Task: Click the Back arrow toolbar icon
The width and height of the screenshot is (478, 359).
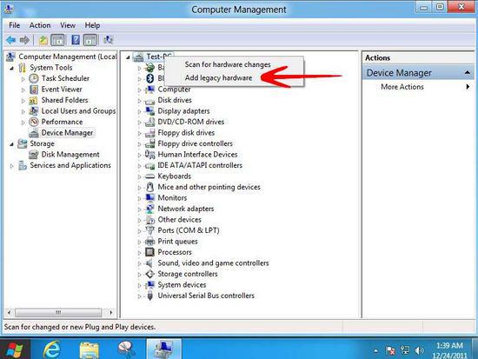Action: coord(11,40)
